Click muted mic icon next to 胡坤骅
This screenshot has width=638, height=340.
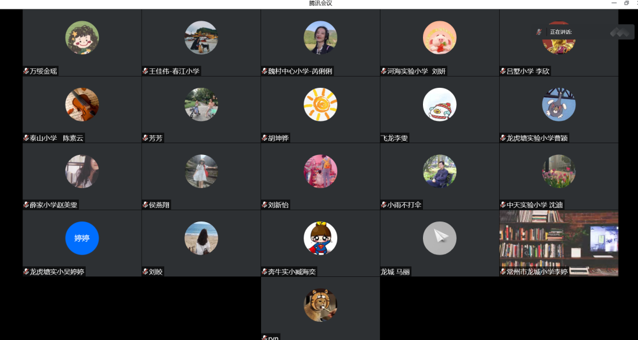click(265, 138)
